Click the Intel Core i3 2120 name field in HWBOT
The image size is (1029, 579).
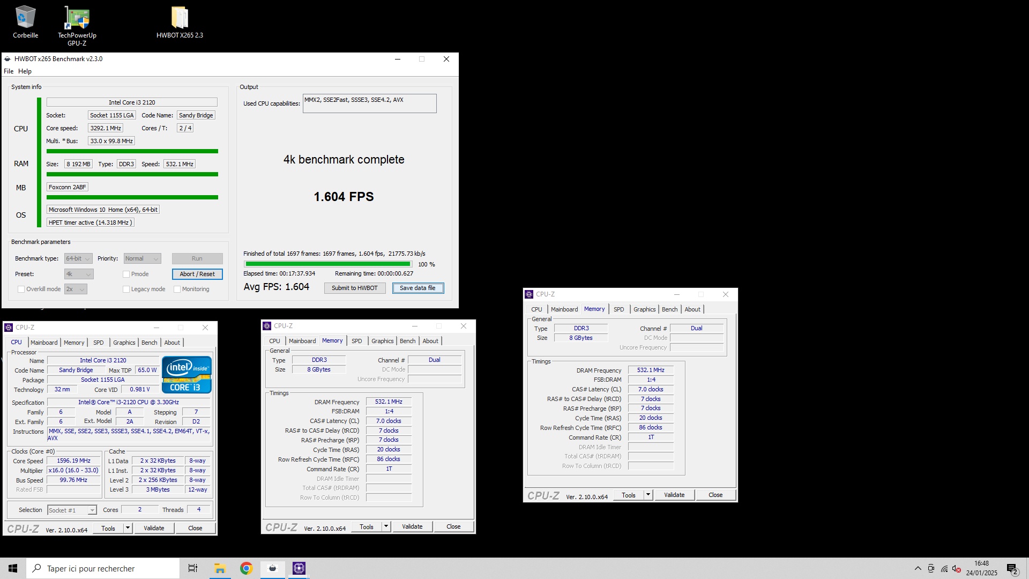132,102
